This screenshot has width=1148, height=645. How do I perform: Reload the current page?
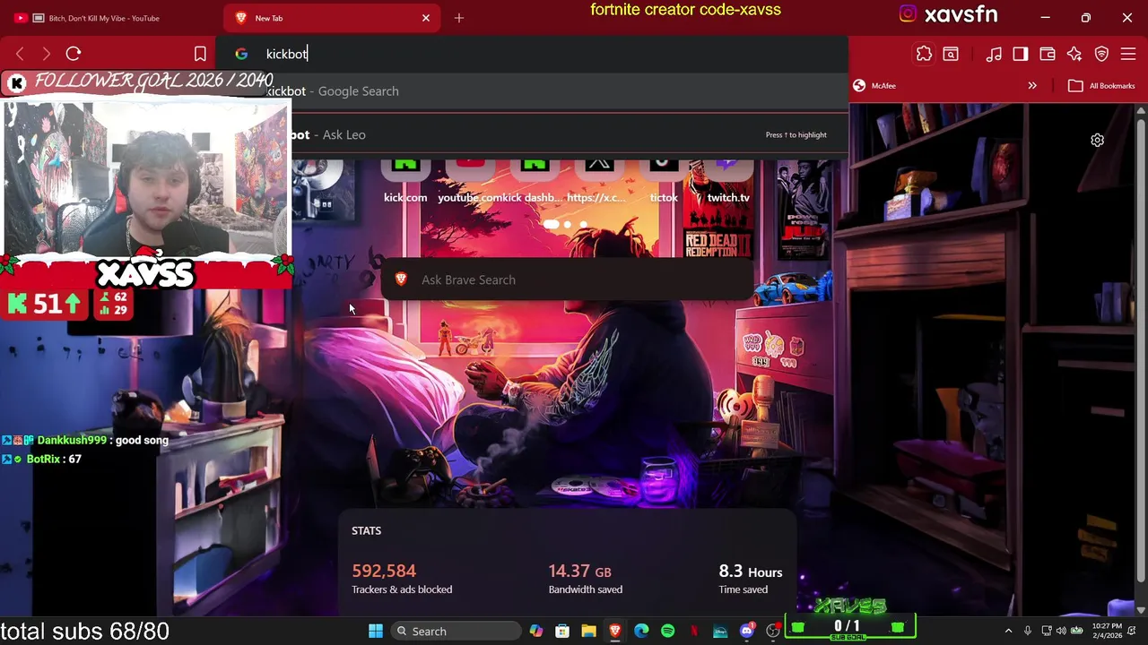[x=74, y=55]
